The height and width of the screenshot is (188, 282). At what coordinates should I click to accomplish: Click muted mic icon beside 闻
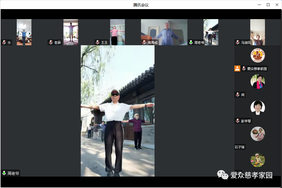(238, 95)
